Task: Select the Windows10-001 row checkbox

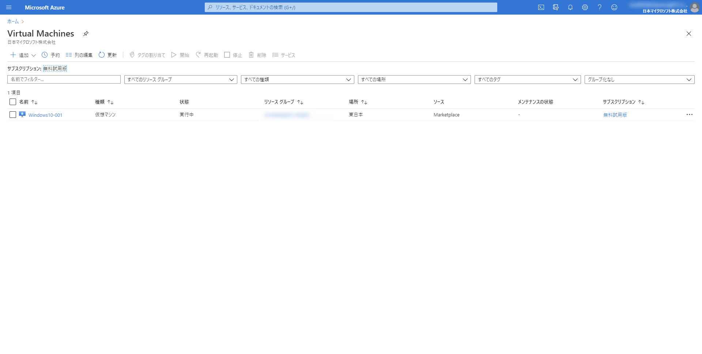Action: pos(13,115)
